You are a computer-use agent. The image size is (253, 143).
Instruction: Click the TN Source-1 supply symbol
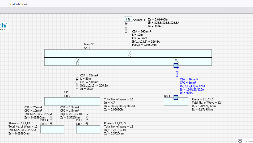128,19
